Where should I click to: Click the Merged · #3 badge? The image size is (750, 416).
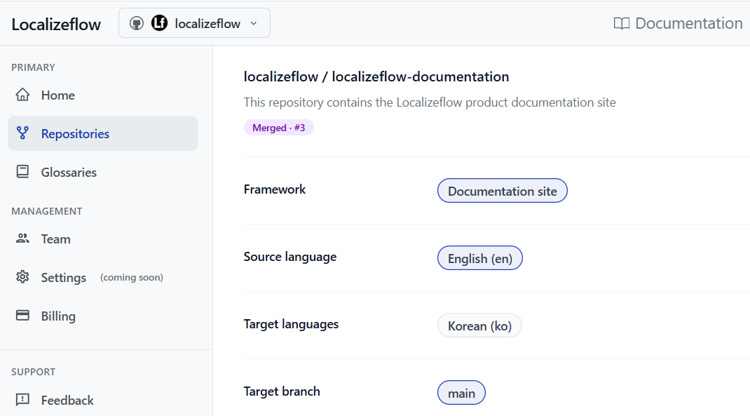tap(278, 127)
